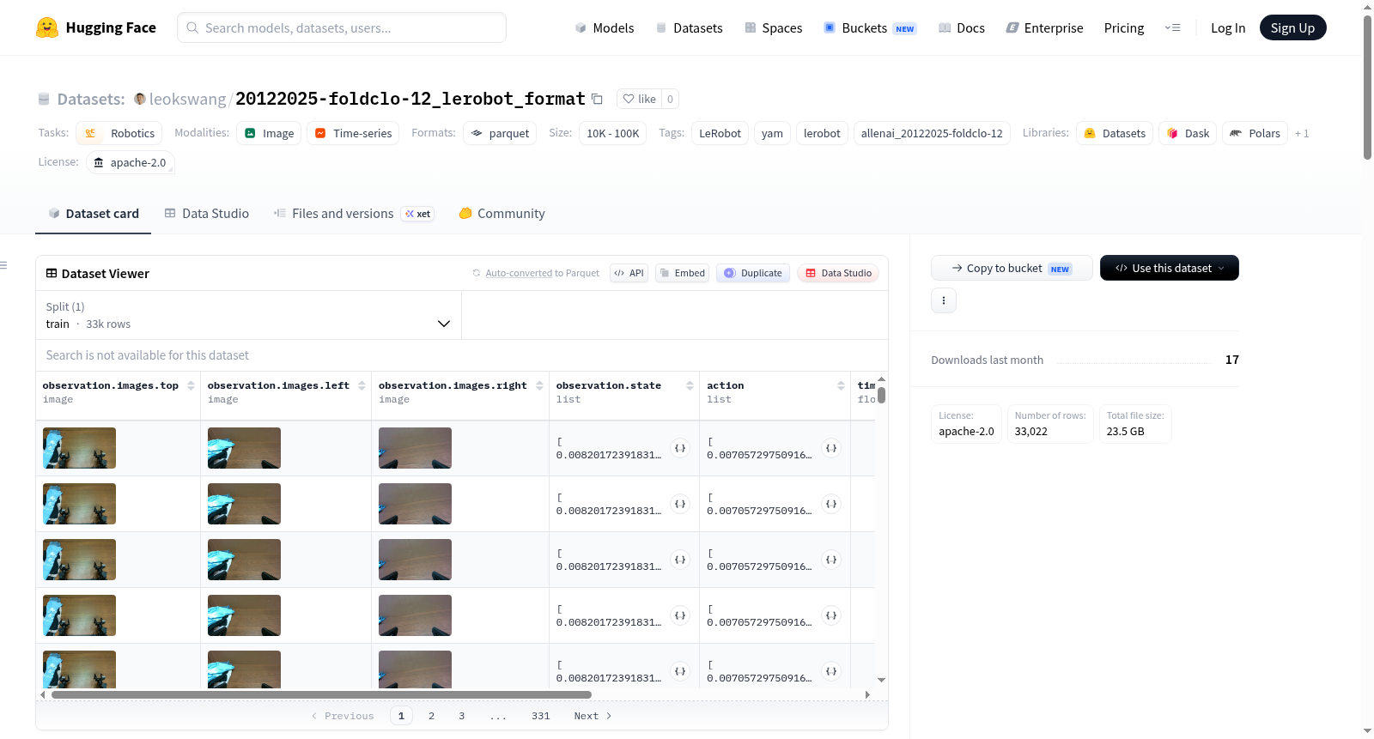Sort the observation.images.right column
This screenshot has width=1374, height=739.
coord(539,385)
